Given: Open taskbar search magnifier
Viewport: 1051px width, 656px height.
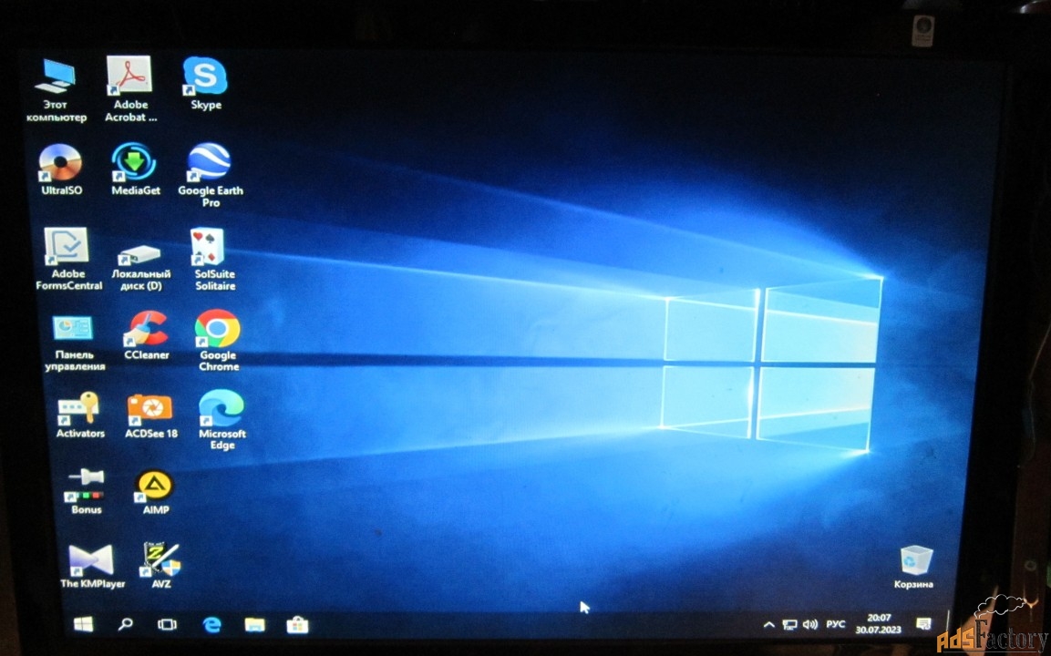Looking at the screenshot, I should click(125, 624).
